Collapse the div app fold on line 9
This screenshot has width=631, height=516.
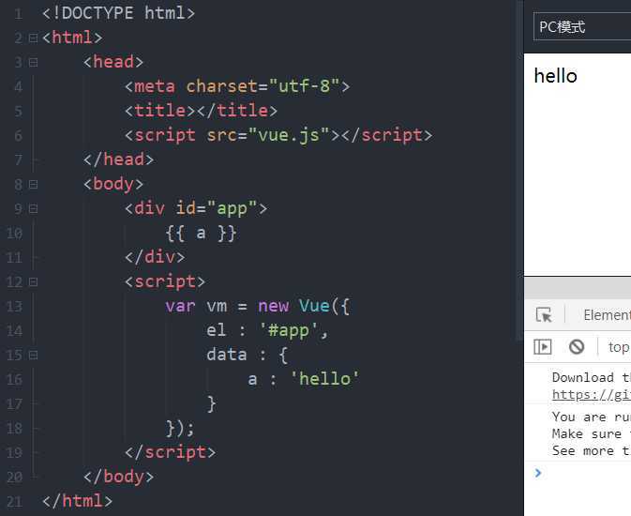pos(33,209)
